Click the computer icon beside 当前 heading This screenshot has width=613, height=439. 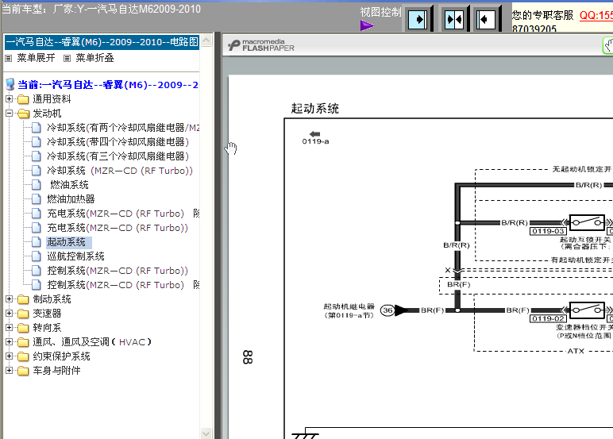click(10, 84)
